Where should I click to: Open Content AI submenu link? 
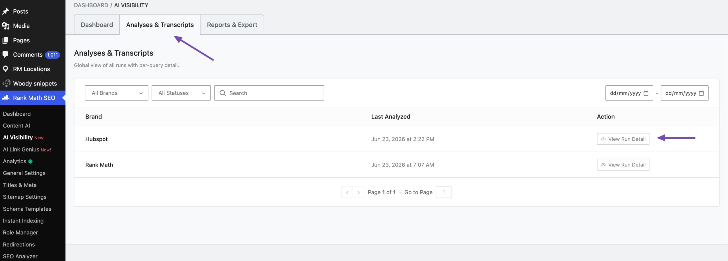[16, 126]
